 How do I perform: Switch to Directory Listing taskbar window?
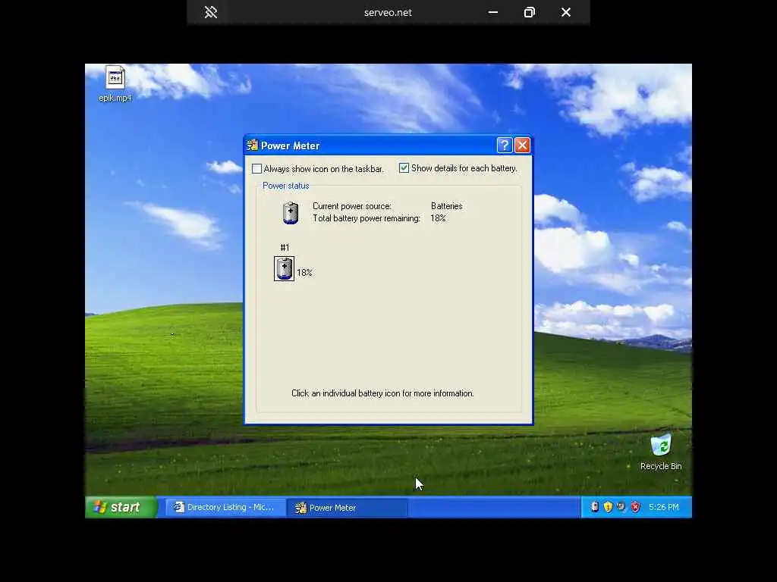coord(225,507)
